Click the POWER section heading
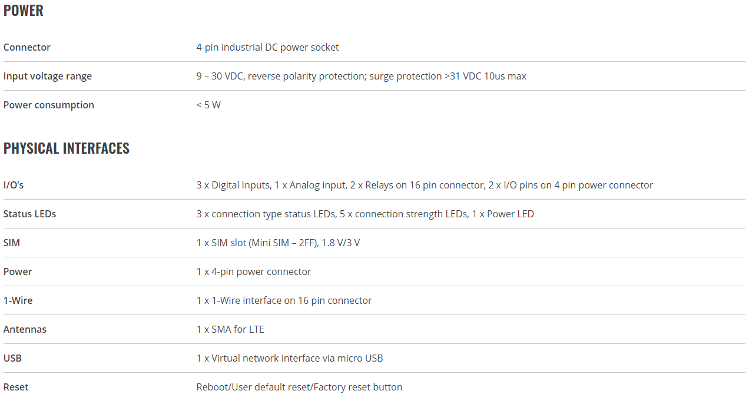749x404 pixels. [24, 11]
